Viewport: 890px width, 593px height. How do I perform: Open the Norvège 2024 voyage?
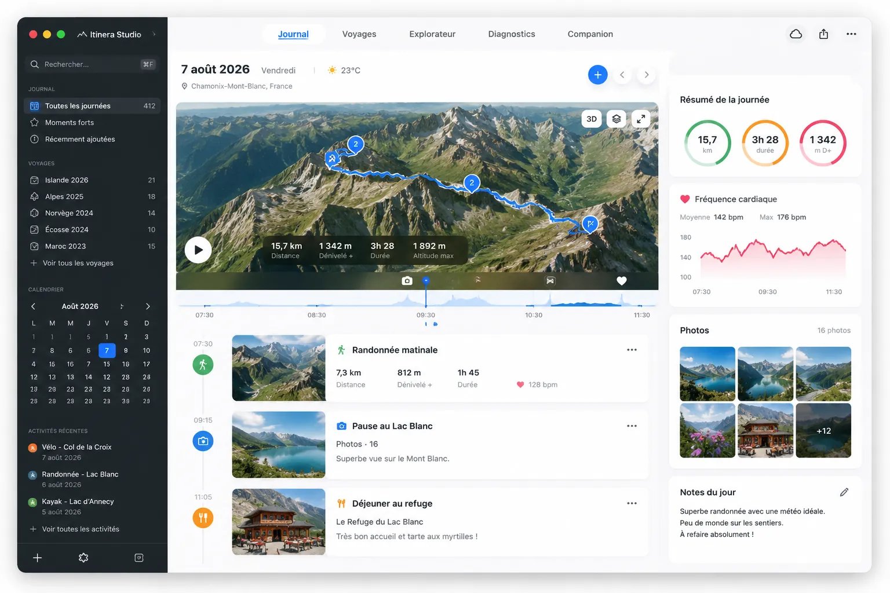coord(93,213)
